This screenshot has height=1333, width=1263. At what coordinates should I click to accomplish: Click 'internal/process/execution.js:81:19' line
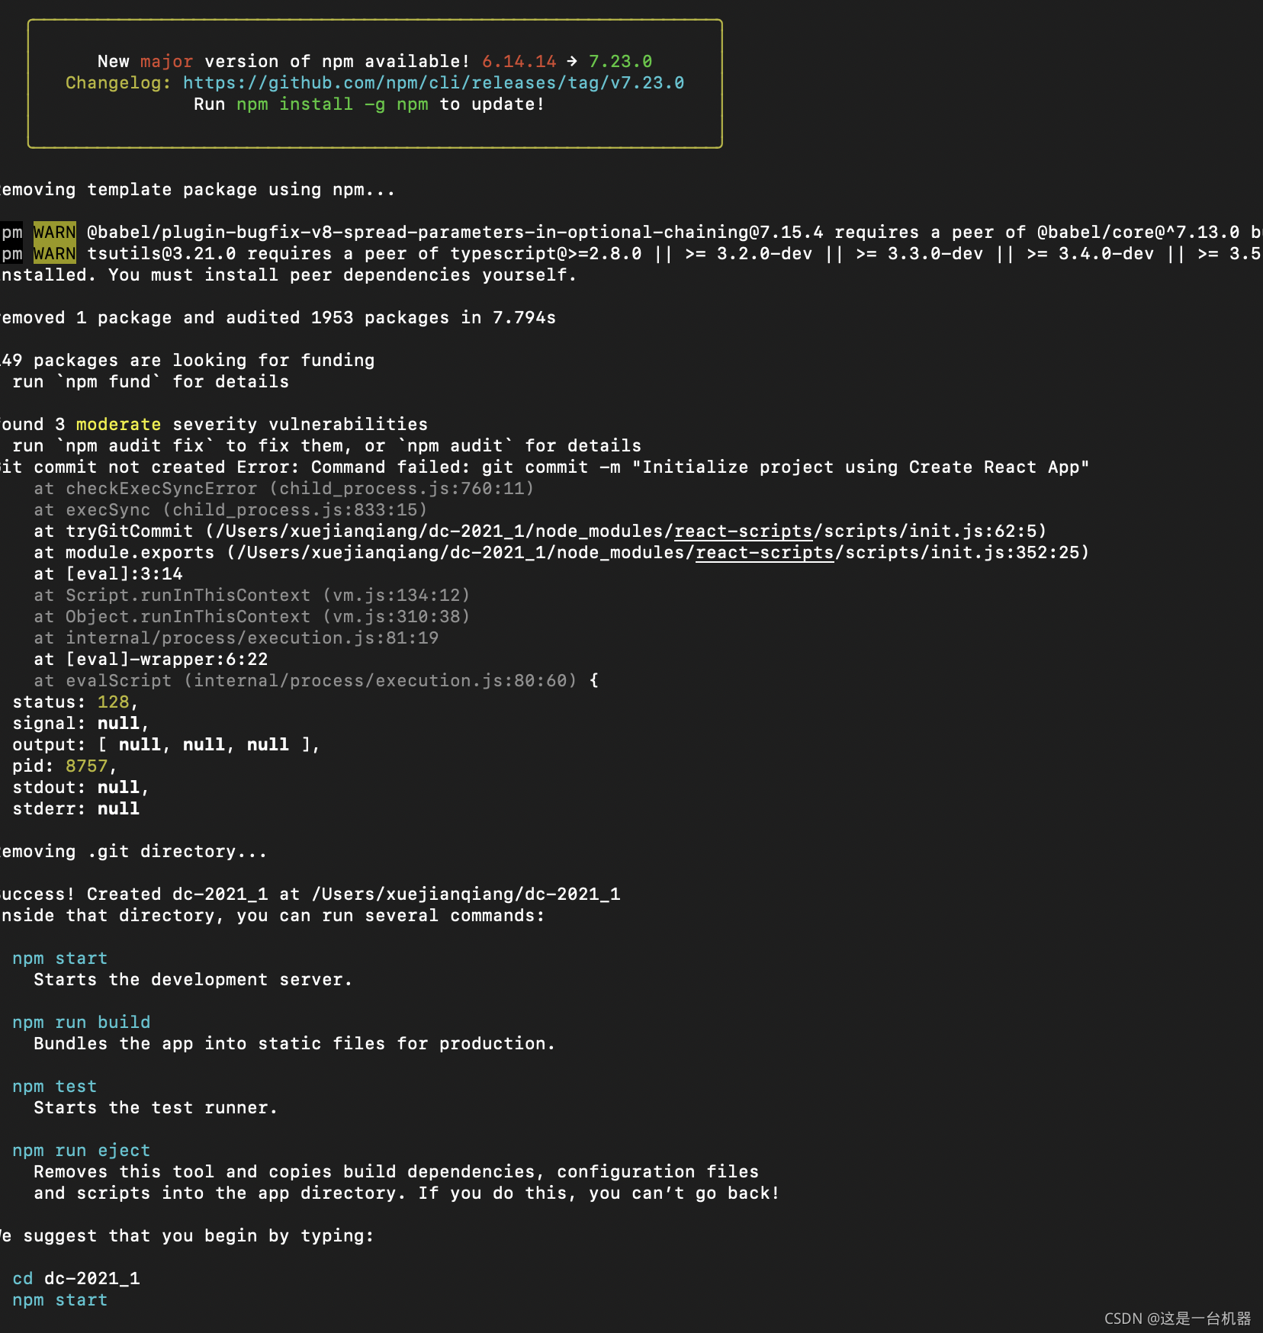click(x=236, y=638)
